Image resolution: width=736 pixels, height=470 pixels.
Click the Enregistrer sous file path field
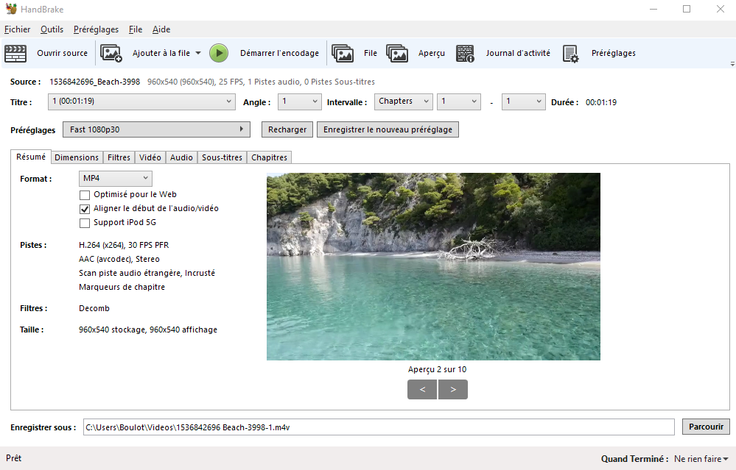(378, 427)
